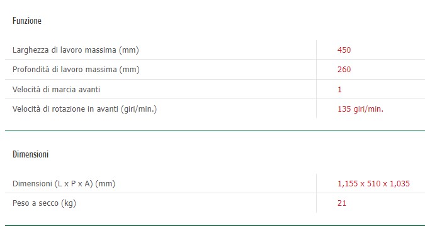Select the Funzione section heading
The width and height of the screenshot is (425, 229).
tap(27, 21)
